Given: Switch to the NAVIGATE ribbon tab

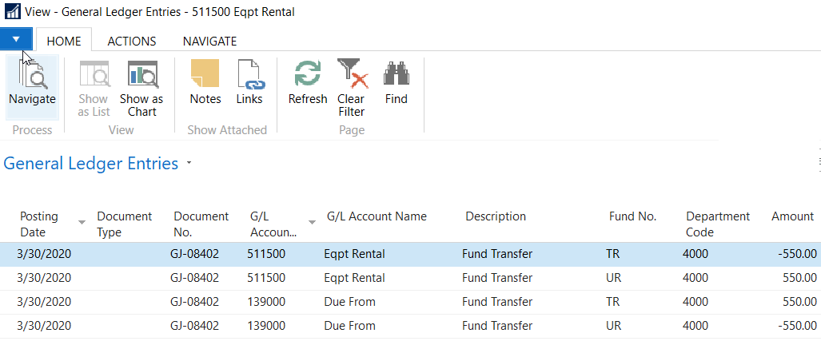Looking at the screenshot, I should click(x=209, y=41).
